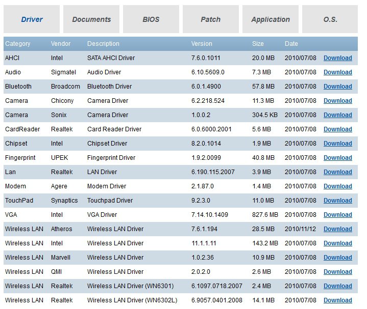367x309 pixels.
Task: Download the Marvell Wireless LAN Driver
Action: (338, 257)
